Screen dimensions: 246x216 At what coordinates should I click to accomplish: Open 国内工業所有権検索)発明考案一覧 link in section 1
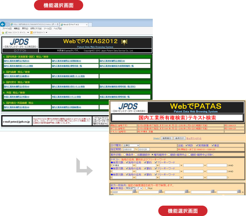[67, 66]
